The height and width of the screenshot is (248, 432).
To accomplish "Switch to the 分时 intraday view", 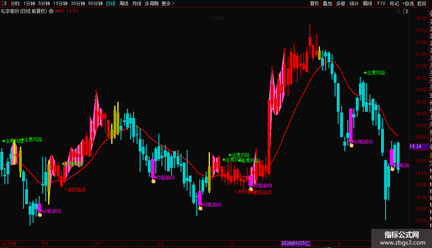I will (15, 3).
